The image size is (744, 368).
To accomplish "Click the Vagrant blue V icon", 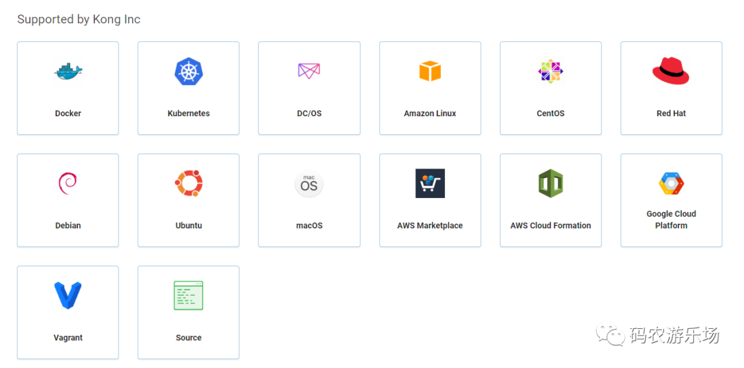I will (x=68, y=296).
